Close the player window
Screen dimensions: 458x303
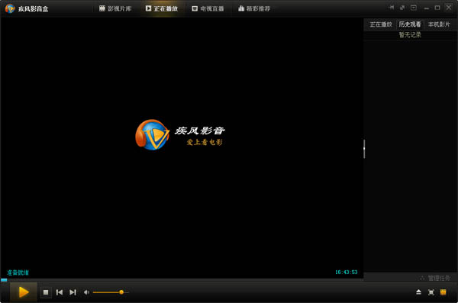pos(449,8)
